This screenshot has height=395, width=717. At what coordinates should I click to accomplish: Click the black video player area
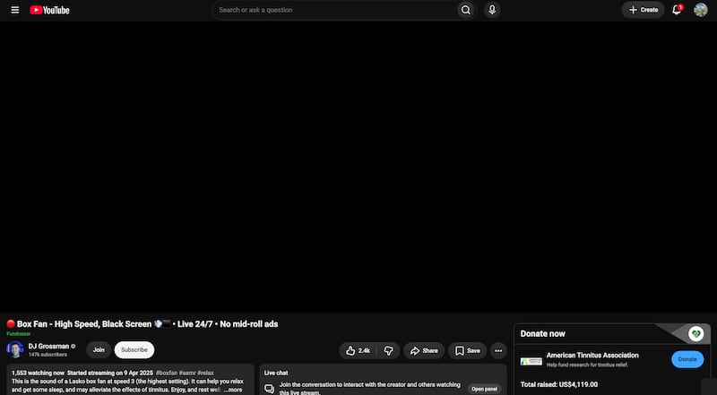pos(358,167)
